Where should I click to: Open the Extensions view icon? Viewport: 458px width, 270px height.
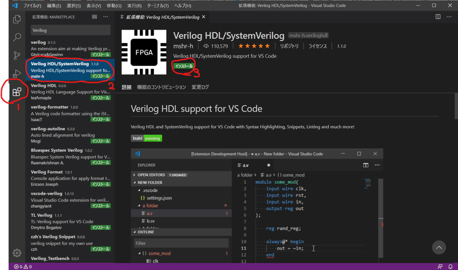(17, 92)
